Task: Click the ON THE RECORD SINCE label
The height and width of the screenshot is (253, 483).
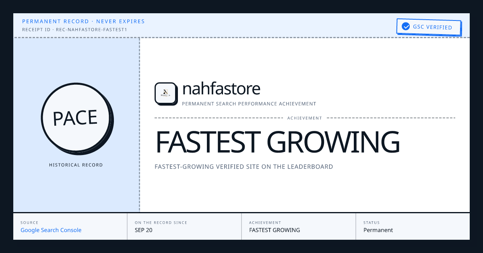Action: point(161,222)
